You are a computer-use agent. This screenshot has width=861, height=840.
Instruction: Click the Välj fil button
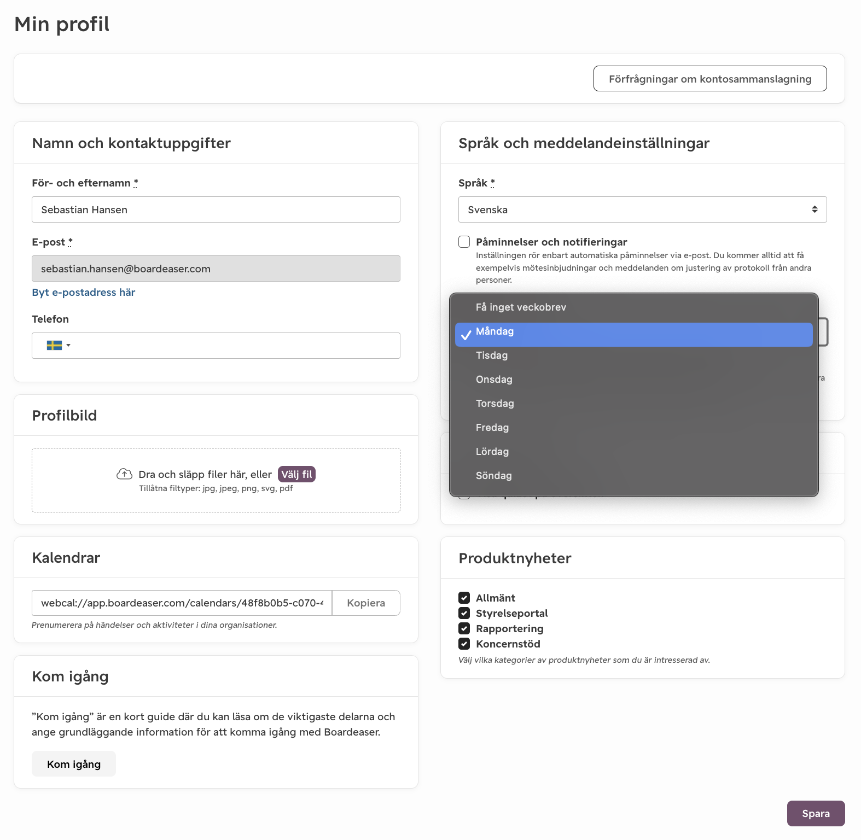click(297, 474)
